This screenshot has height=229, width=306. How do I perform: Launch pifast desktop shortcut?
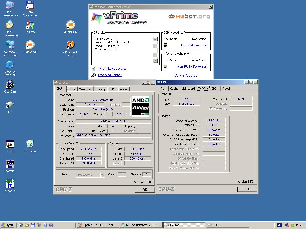pos(10,146)
